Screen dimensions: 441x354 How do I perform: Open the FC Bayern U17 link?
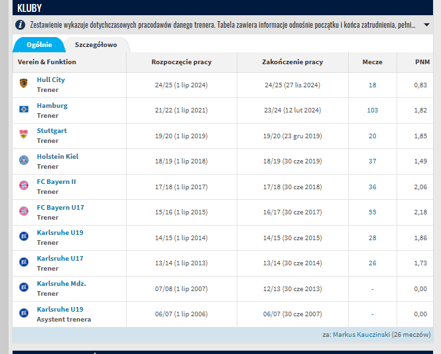click(x=60, y=208)
